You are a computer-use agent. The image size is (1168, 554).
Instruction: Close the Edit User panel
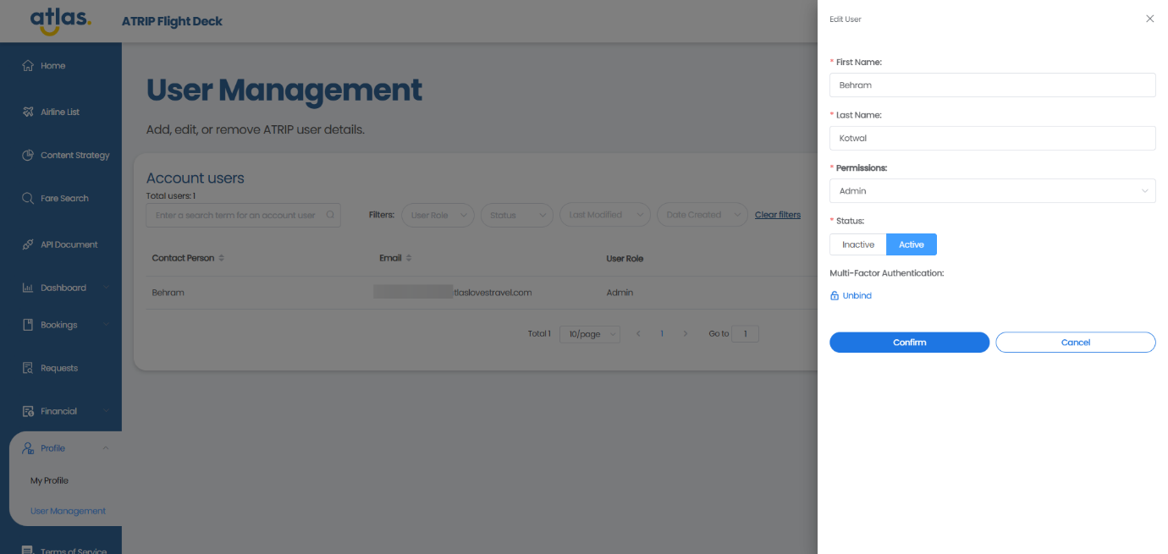(x=1149, y=19)
